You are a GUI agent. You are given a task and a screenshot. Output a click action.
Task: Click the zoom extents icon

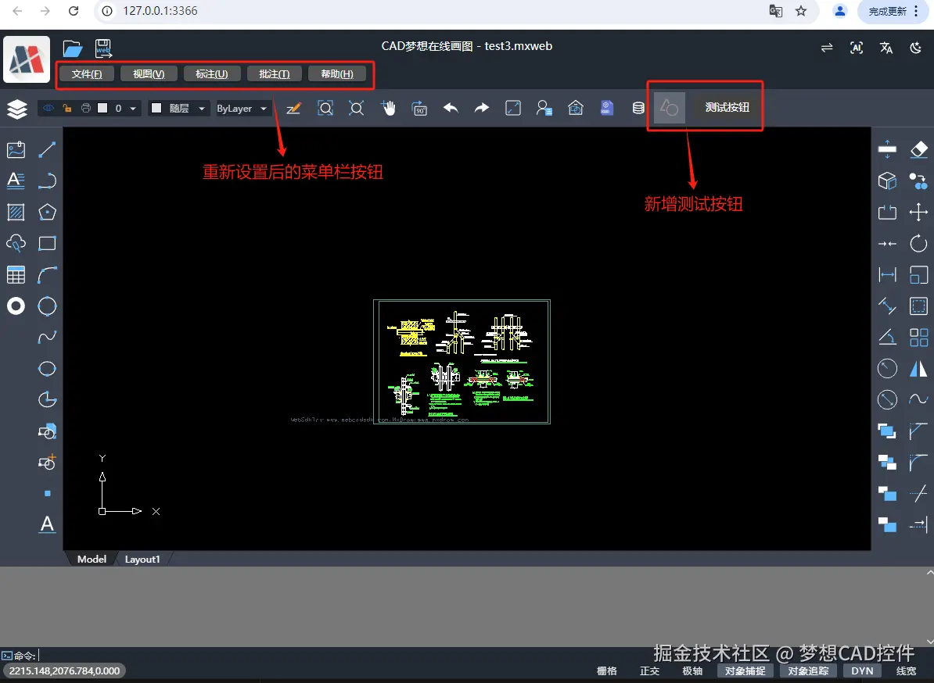tap(356, 108)
